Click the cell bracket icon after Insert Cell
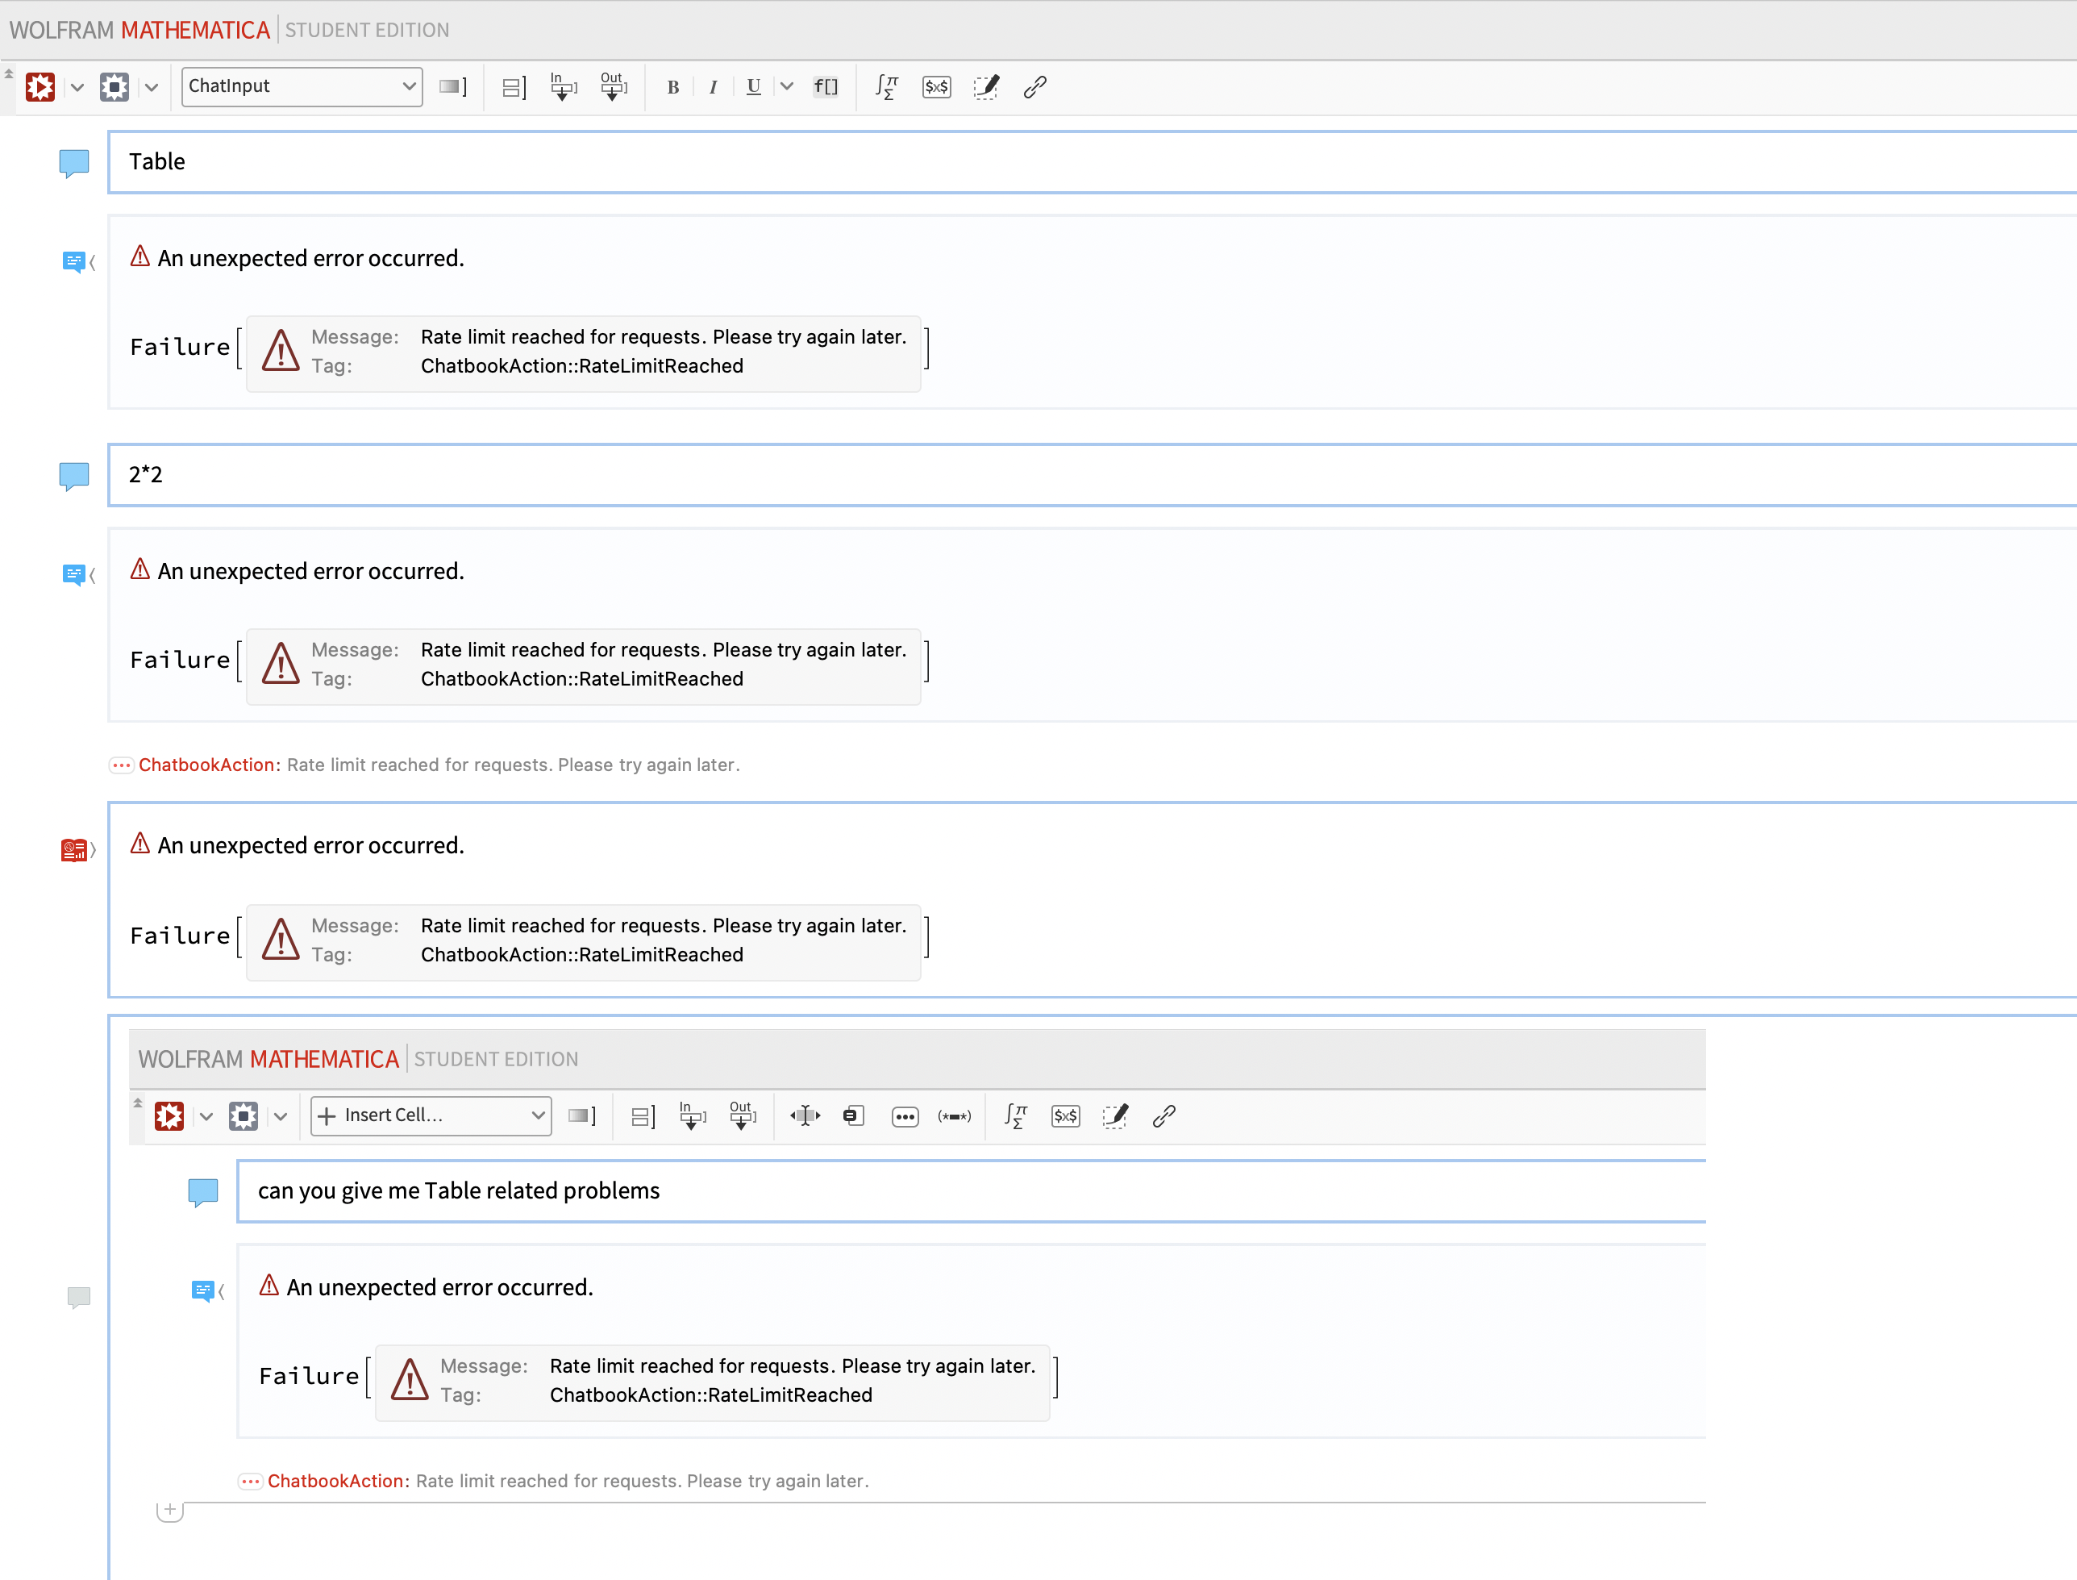This screenshot has width=2077, height=1580. [582, 1115]
